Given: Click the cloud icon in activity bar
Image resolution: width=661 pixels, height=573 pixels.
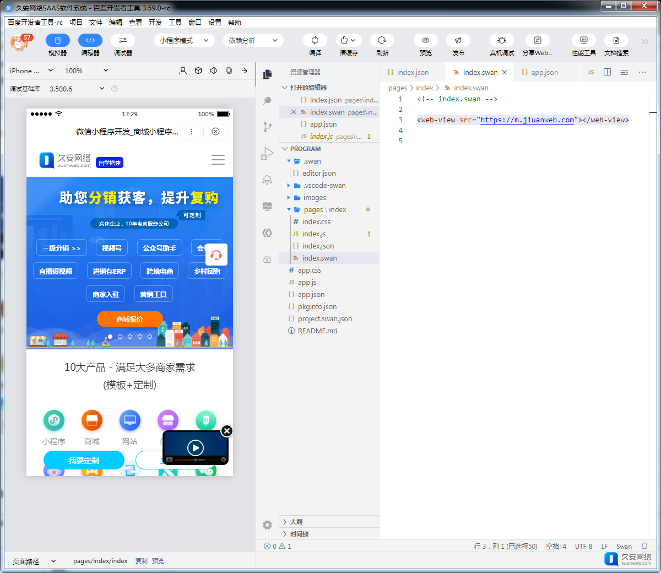Looking at the screenshot, I should point(267,180).
